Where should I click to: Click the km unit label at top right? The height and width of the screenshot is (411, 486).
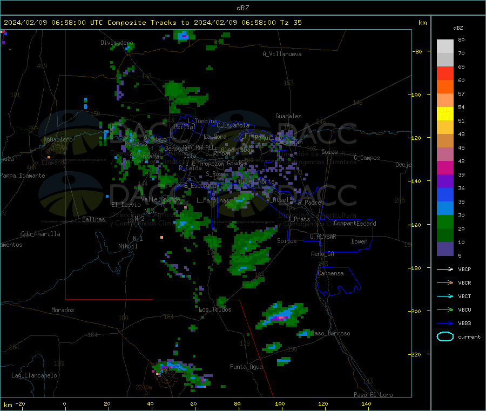click(422, 23)
